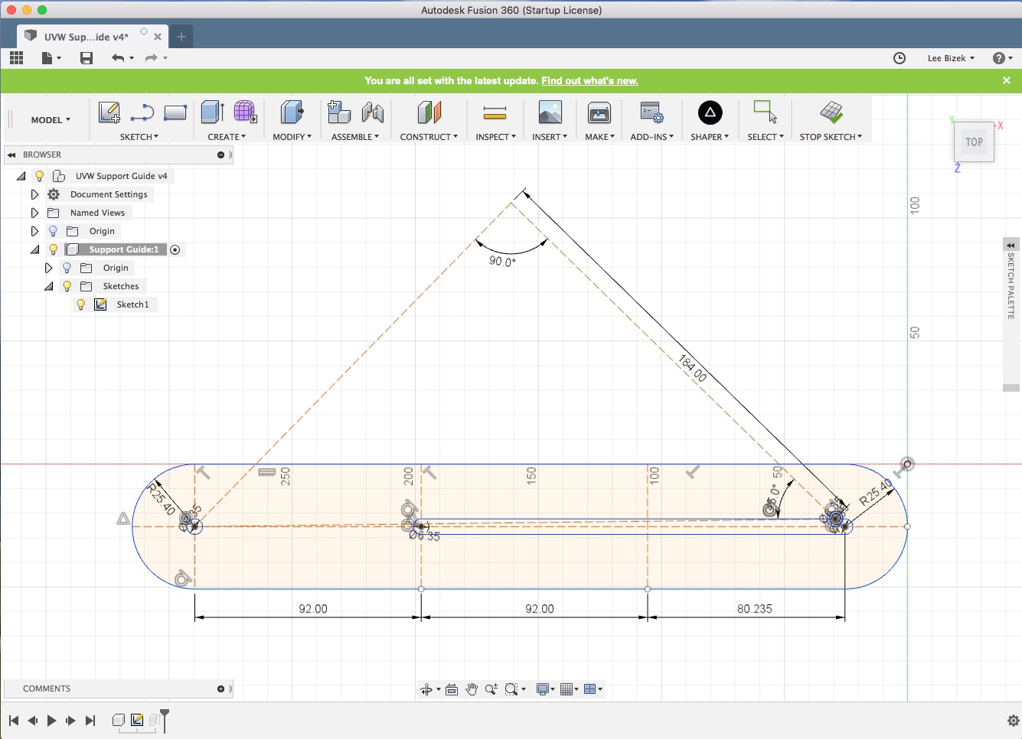
Task: Toggle visibility bulb for Sketches folder
Action: click(67, 286)
